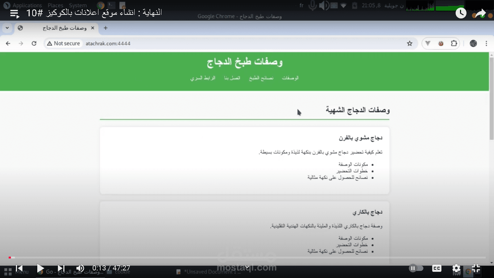The height and width of the screenshot is (278, 494).
Task: Open Chrome's extensions puzzle icon
Action: tap(454, 43)
